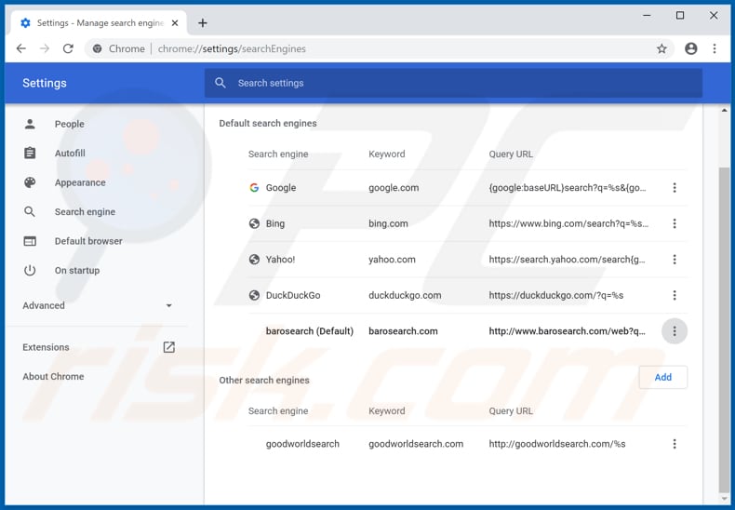Bookmark this page with the star icon
The image size is (735, 510).
[x=661, y=48]
